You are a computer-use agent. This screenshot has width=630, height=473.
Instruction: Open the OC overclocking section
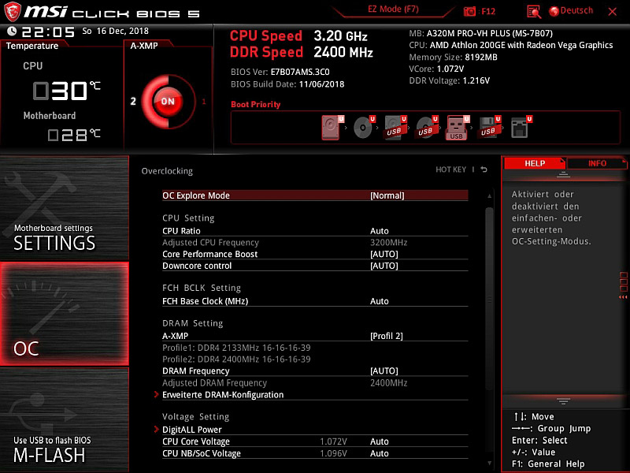pyautogui.click(x=65, y=314)
